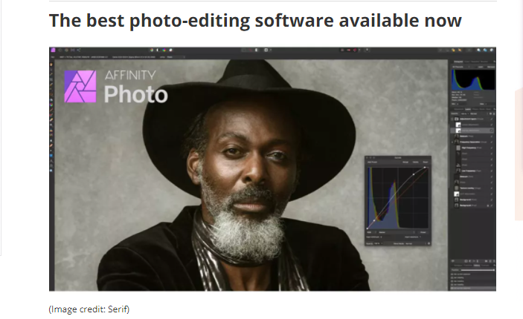Click the Photo persona icon in top-left toolbar

(x=53, y=50)
